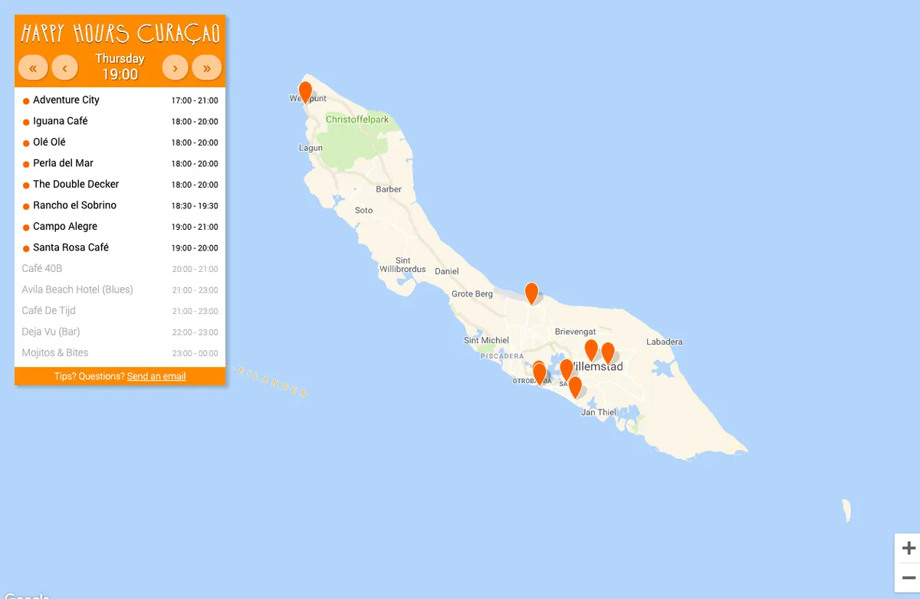Select Café De Tijd in the list
Image resolution: width=920 pixels, height=599 pixels.
point(120,311)
